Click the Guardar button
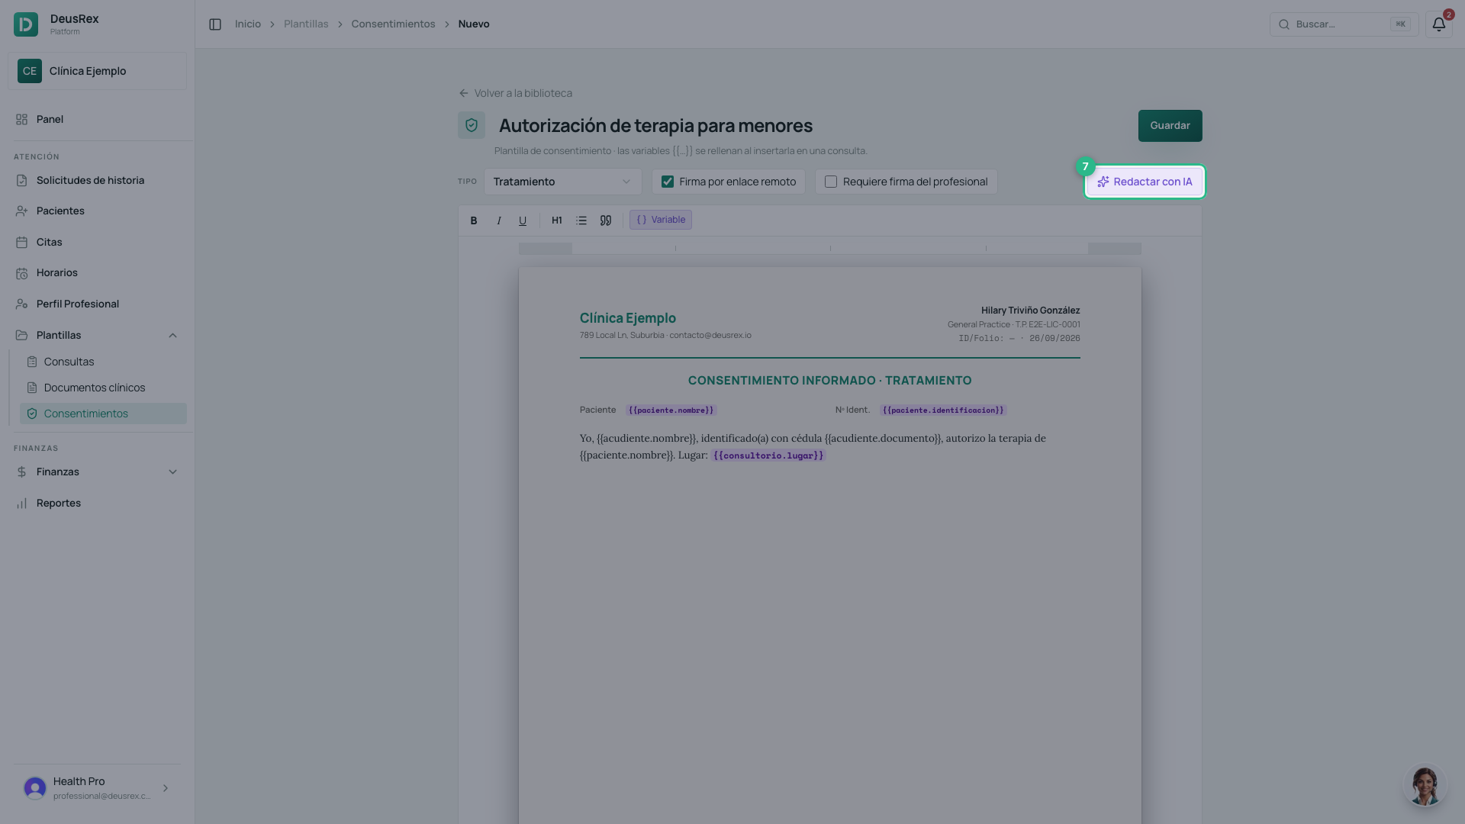Screen dimensions: 1465x824 tap(1170, 126)
